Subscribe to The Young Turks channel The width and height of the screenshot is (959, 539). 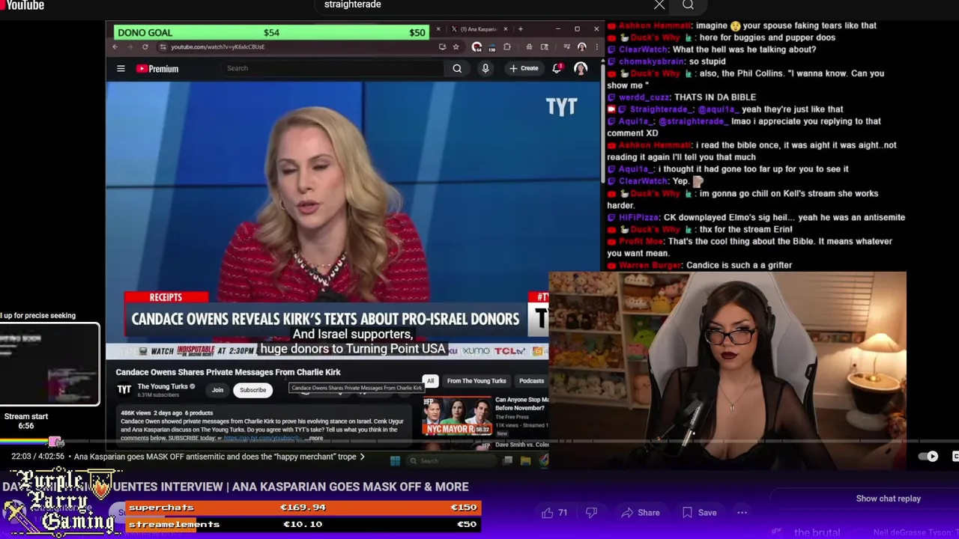point(252,390)
